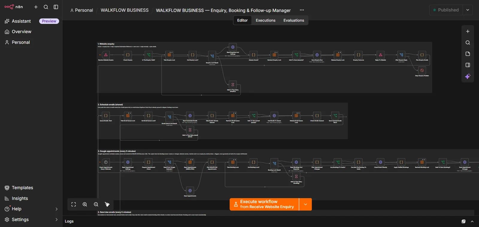This screenshot has height=227, width=479.
Task: Expand the Help menu
Action: click(31, 209)
